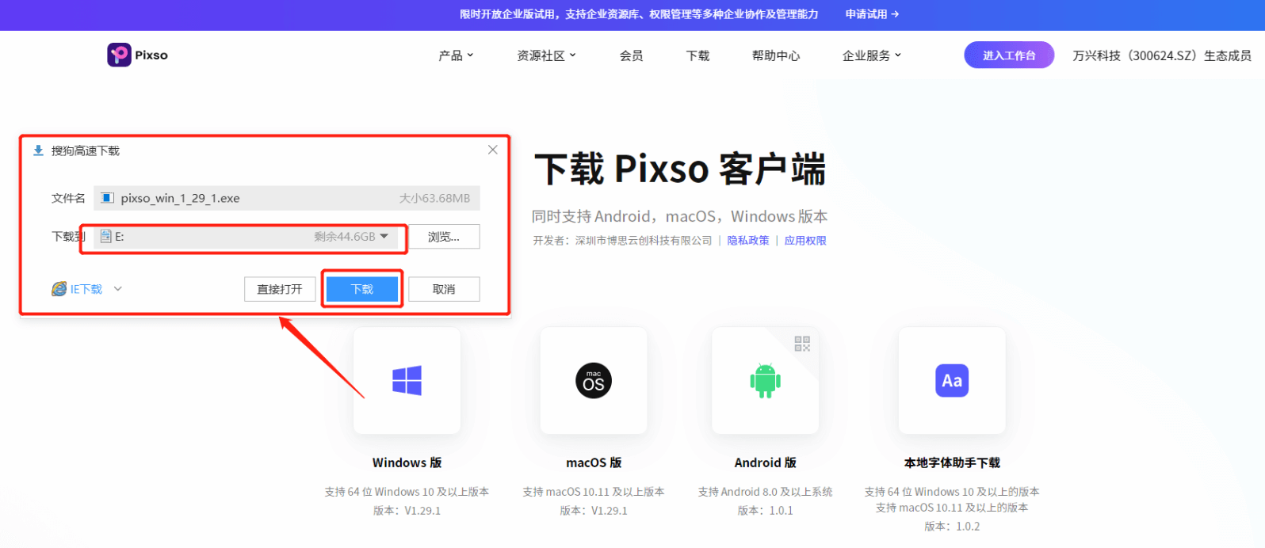Image resolution: width=1265 pixels, height=548 pixels.
Task: Click the macOS 版 label
Action: pyautogui.click(x=594, y=462)
